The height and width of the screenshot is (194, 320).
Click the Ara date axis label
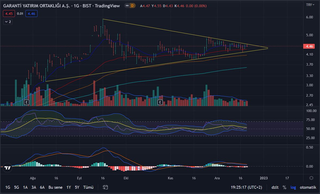[x=217, y=178]
